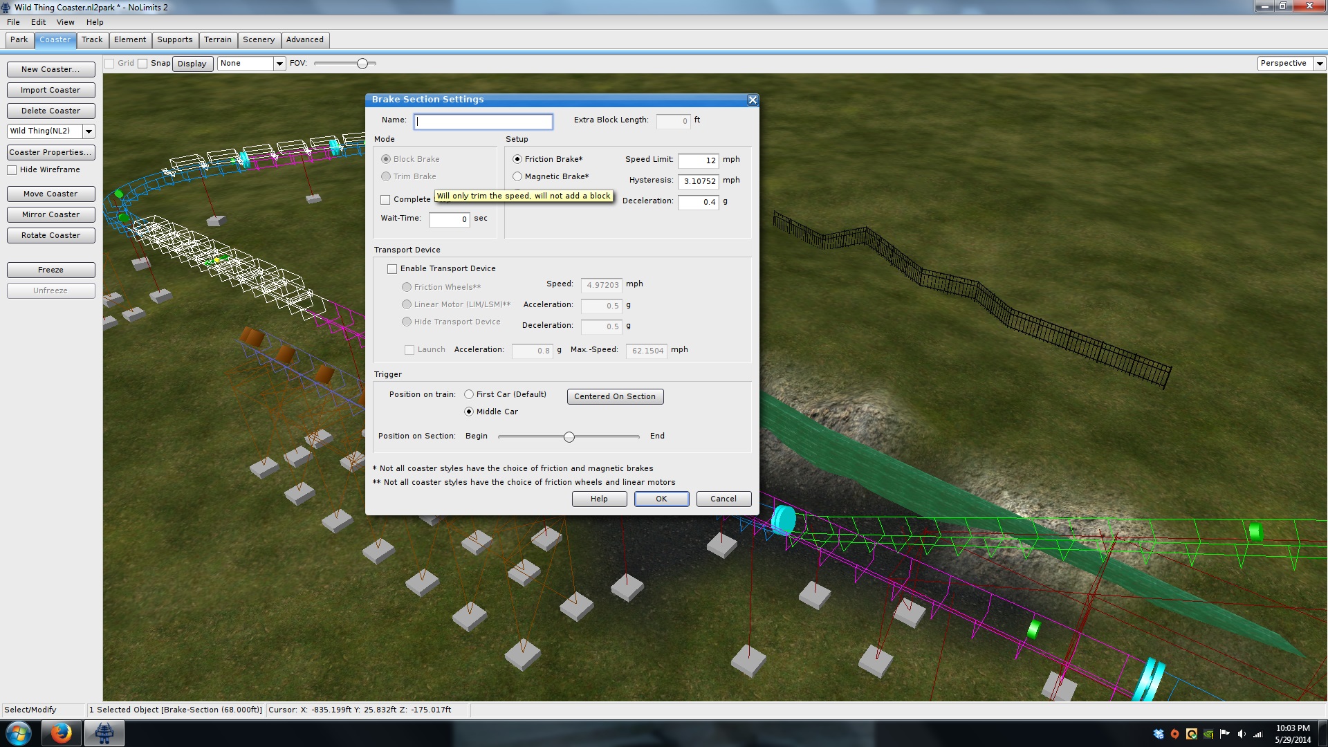Select the Magnetic Brake radio button

pyautogui.click(x=517, y=176)
